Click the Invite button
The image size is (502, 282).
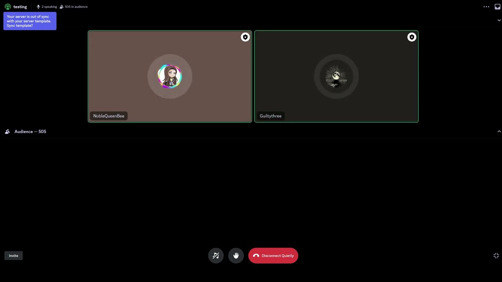coord(13,255)
